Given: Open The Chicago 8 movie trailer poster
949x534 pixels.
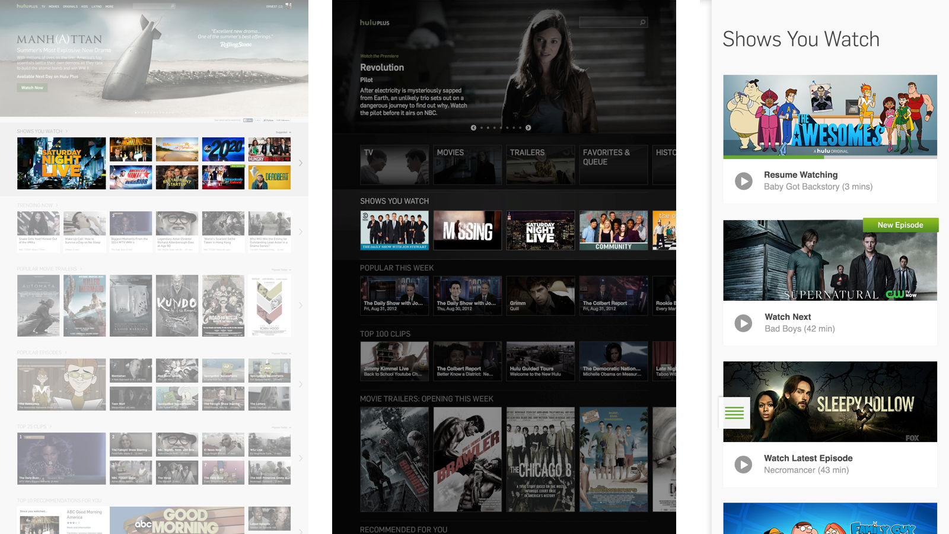Looking at the screenshot, I should pos(540,459).
